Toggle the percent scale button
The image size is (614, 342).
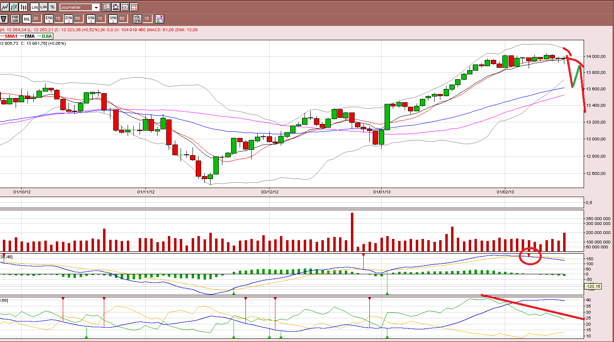53,7
